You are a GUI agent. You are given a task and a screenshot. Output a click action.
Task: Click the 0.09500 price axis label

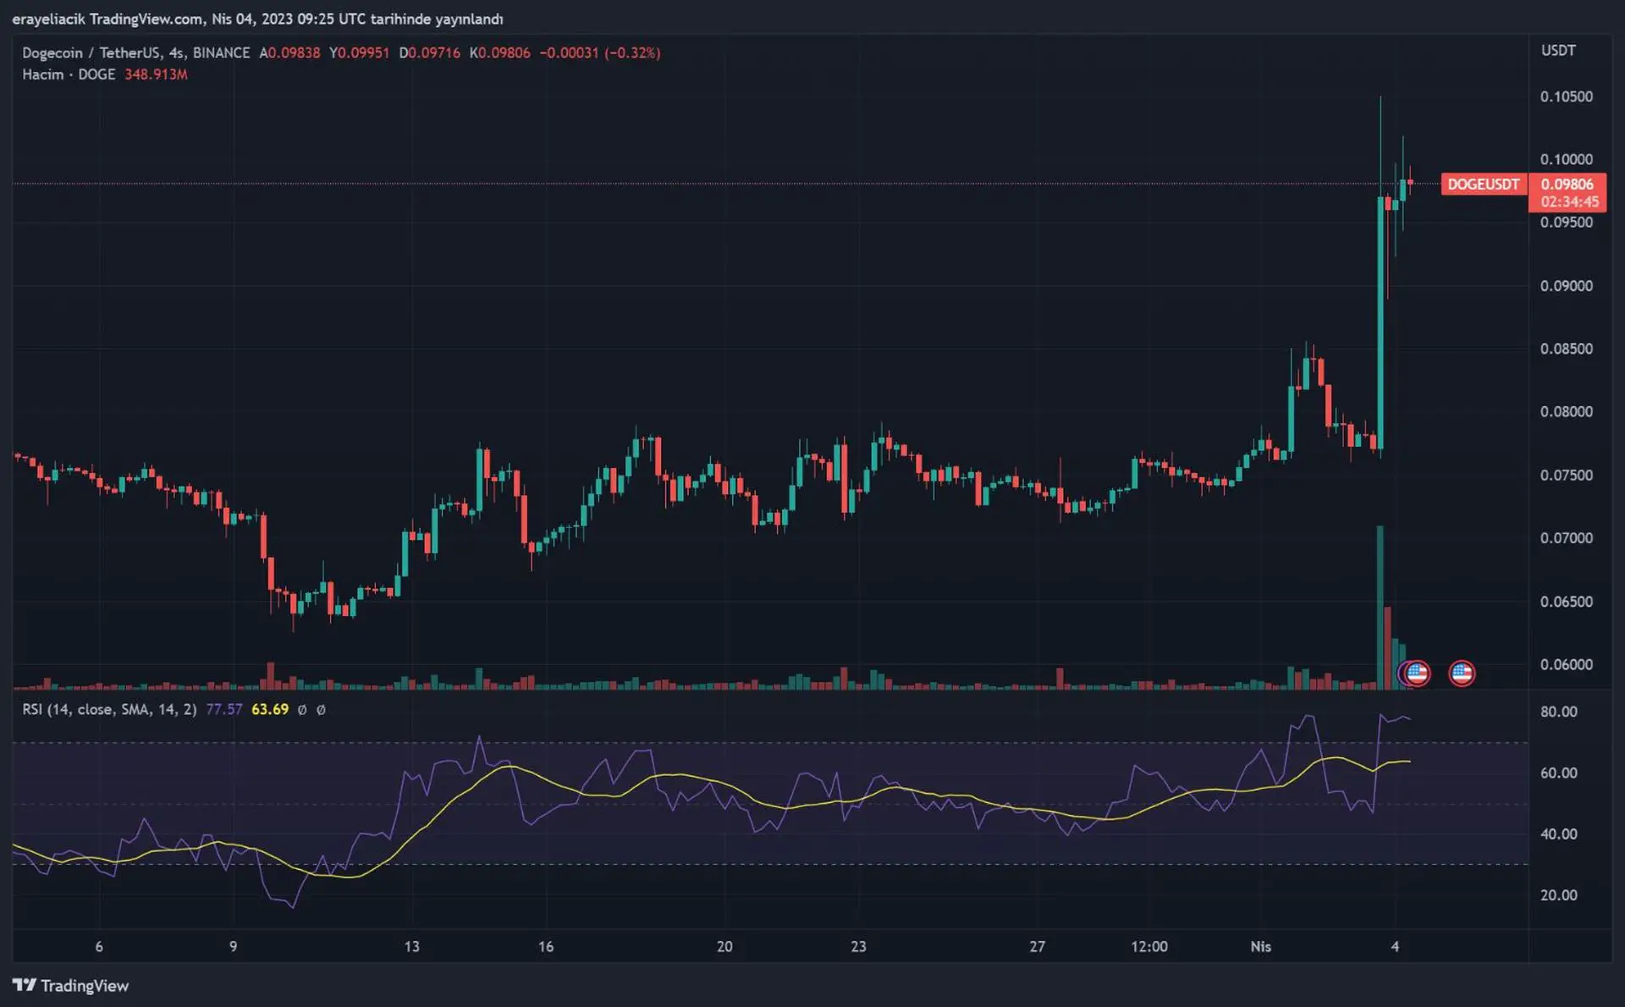(1566, 223)
